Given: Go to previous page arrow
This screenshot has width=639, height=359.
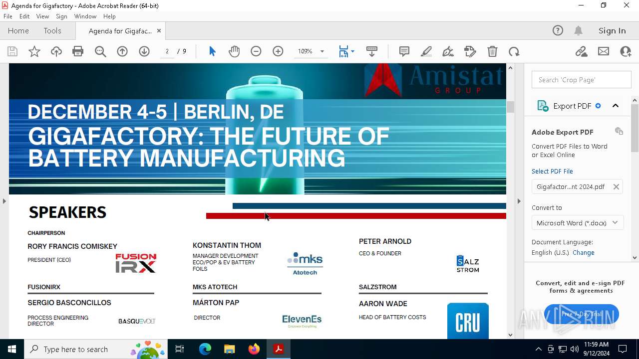Looking at the screenshot, I should [122, 51].
